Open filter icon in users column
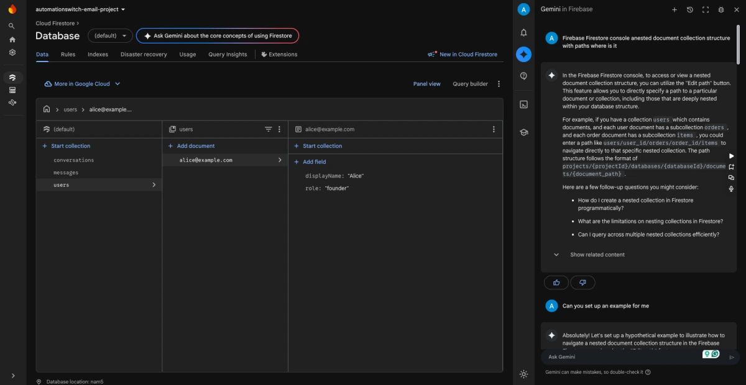This screenshot has width=746, height=385. point(269,129)
